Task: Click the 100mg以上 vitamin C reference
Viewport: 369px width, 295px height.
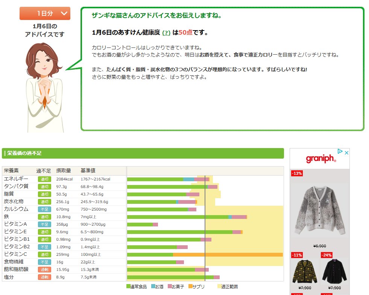Action: pyautogui.click(x=91, y=254)
